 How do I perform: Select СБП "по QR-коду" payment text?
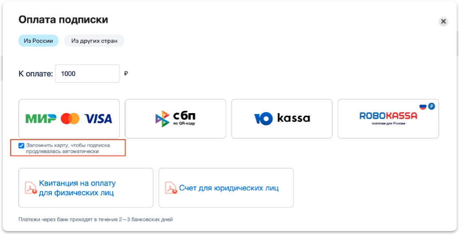(184, 124)
